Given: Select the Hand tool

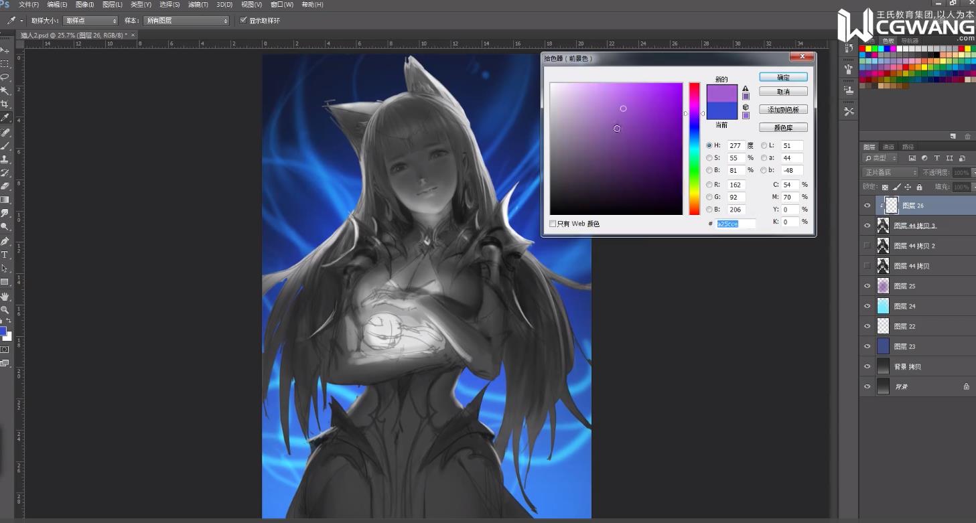Looking at the screenshot, I should coord(5,296).
